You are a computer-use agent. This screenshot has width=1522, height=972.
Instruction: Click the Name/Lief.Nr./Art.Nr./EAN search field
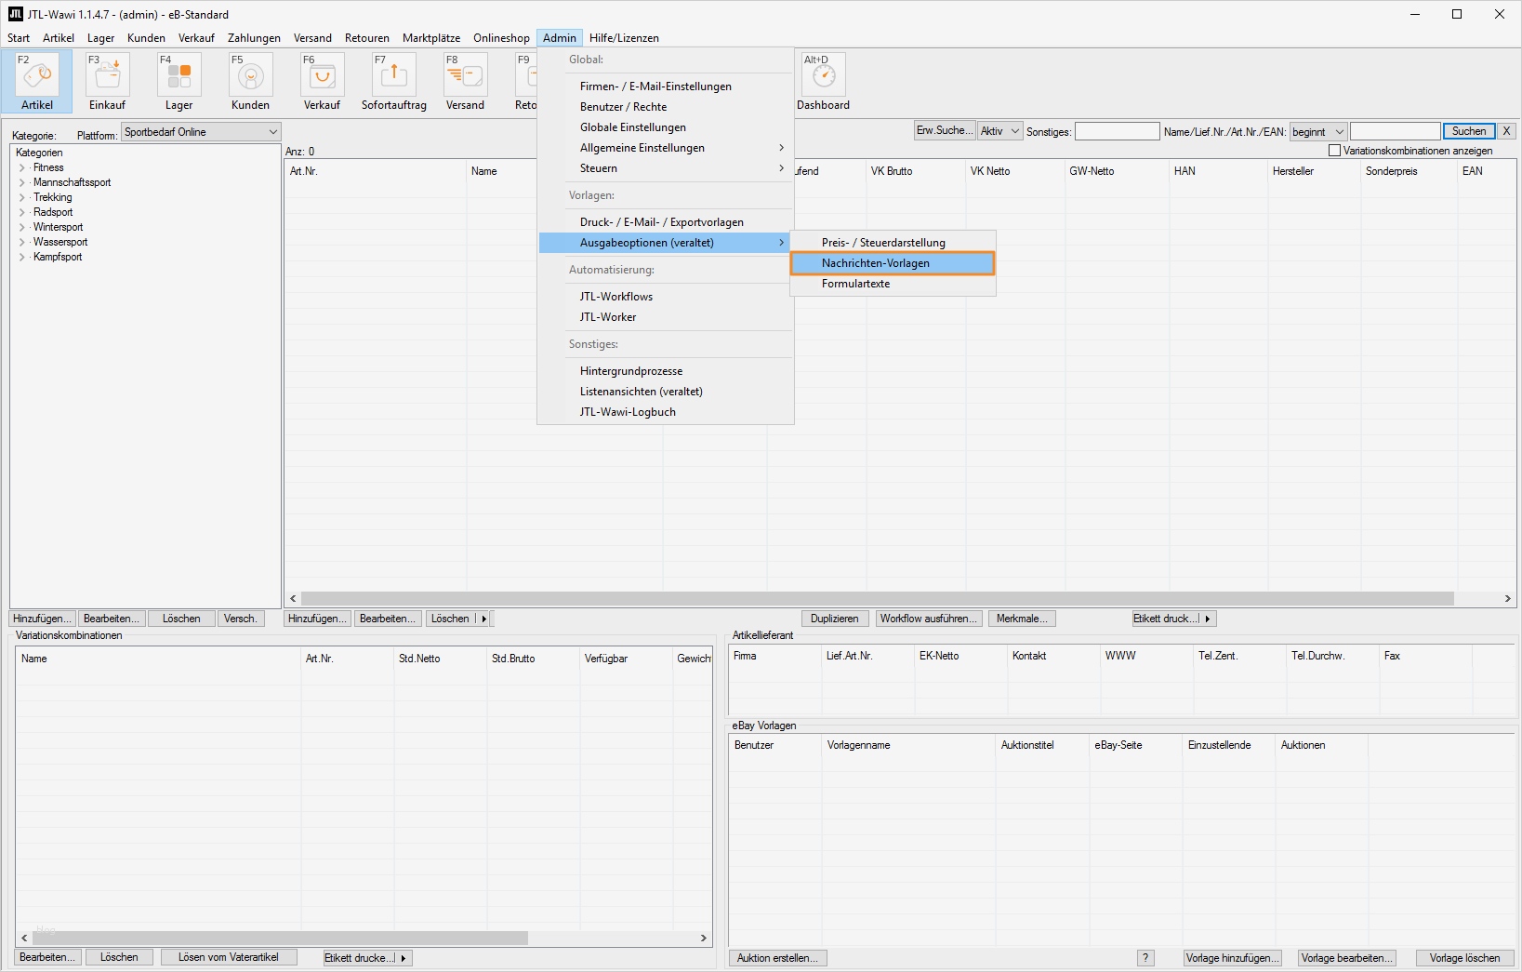[1395, 131]
